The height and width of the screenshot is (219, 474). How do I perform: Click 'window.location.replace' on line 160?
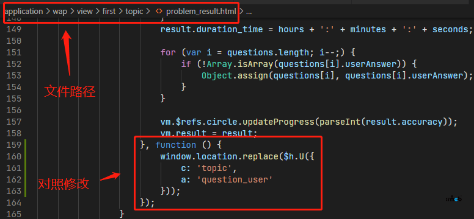220,157
